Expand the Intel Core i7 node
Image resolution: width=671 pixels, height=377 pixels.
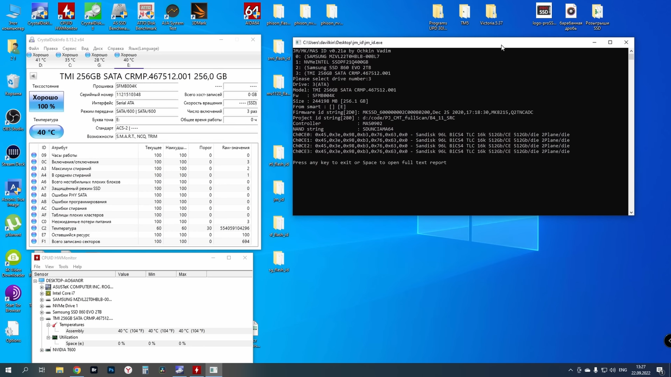pyautogui.click(x=42, y=294)
